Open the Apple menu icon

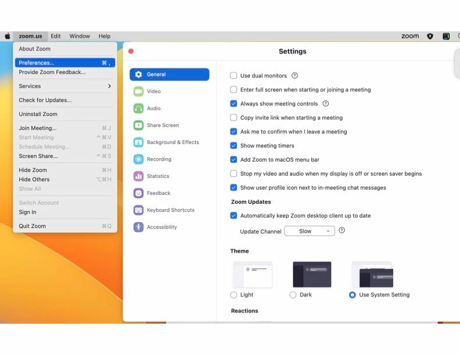[x=8, y=36]
